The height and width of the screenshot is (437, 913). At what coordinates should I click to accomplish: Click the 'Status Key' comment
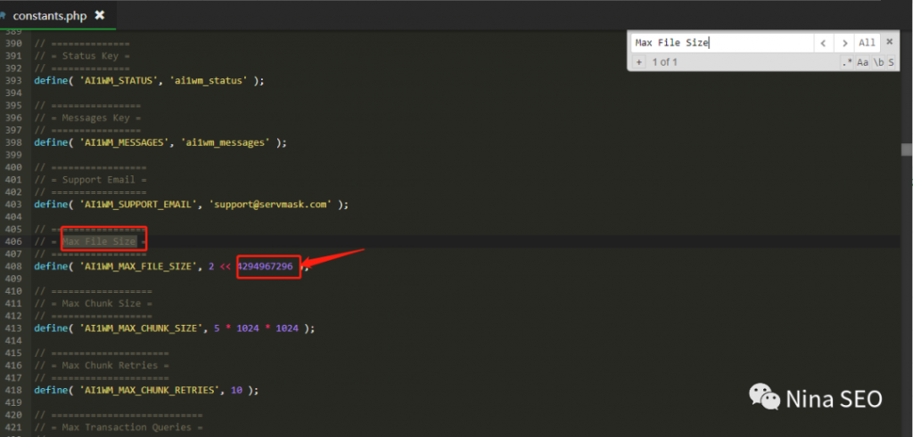90,56
